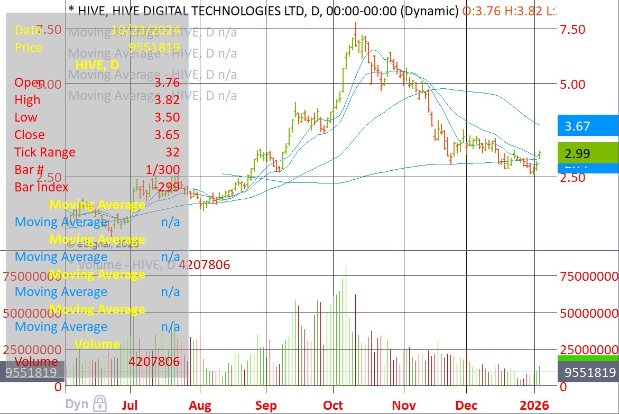Click the 2026 label on the time axis
This screenshot has width=619, height=414.
[x=534, y=406]
